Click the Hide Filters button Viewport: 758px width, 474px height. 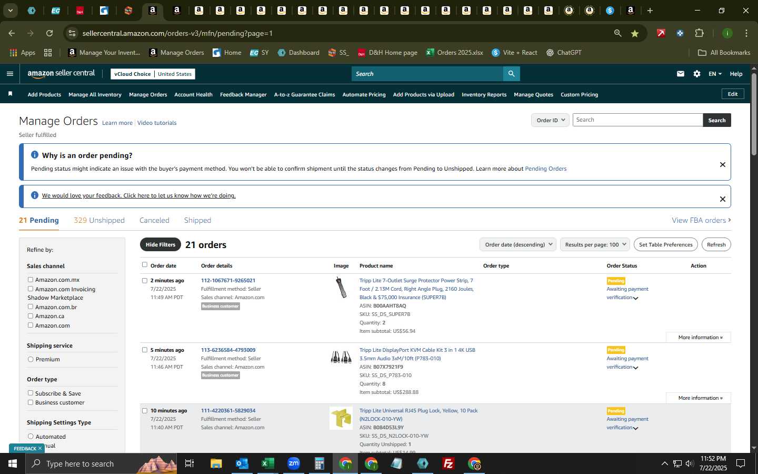point(161,244)
